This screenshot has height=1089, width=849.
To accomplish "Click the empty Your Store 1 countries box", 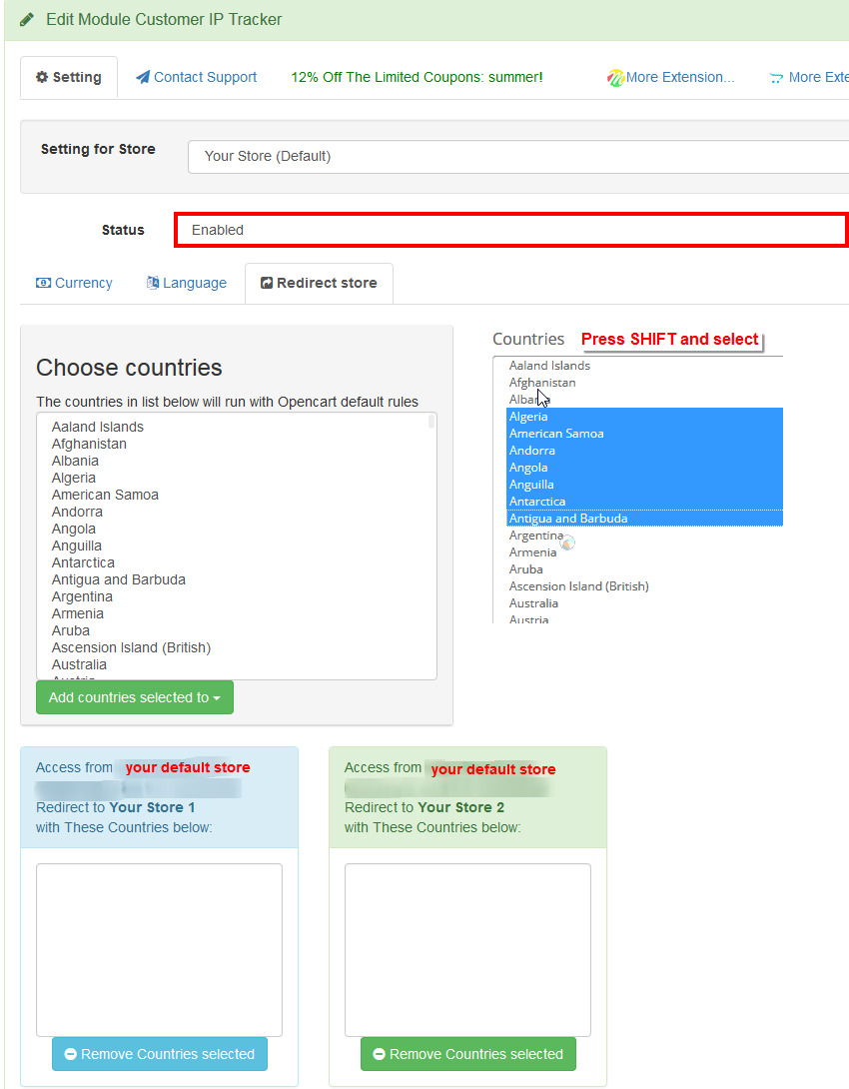I will (159, 949).
